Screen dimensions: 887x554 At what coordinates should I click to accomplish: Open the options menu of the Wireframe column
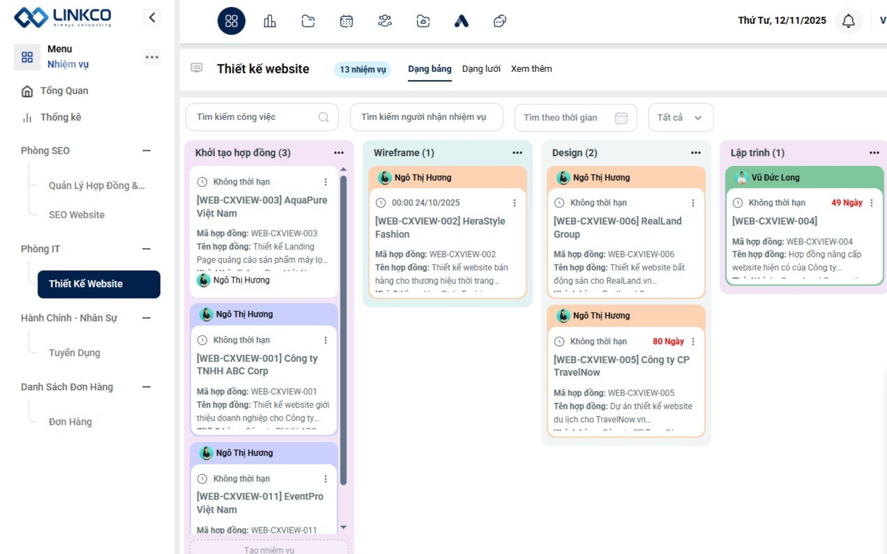point(517,153)
